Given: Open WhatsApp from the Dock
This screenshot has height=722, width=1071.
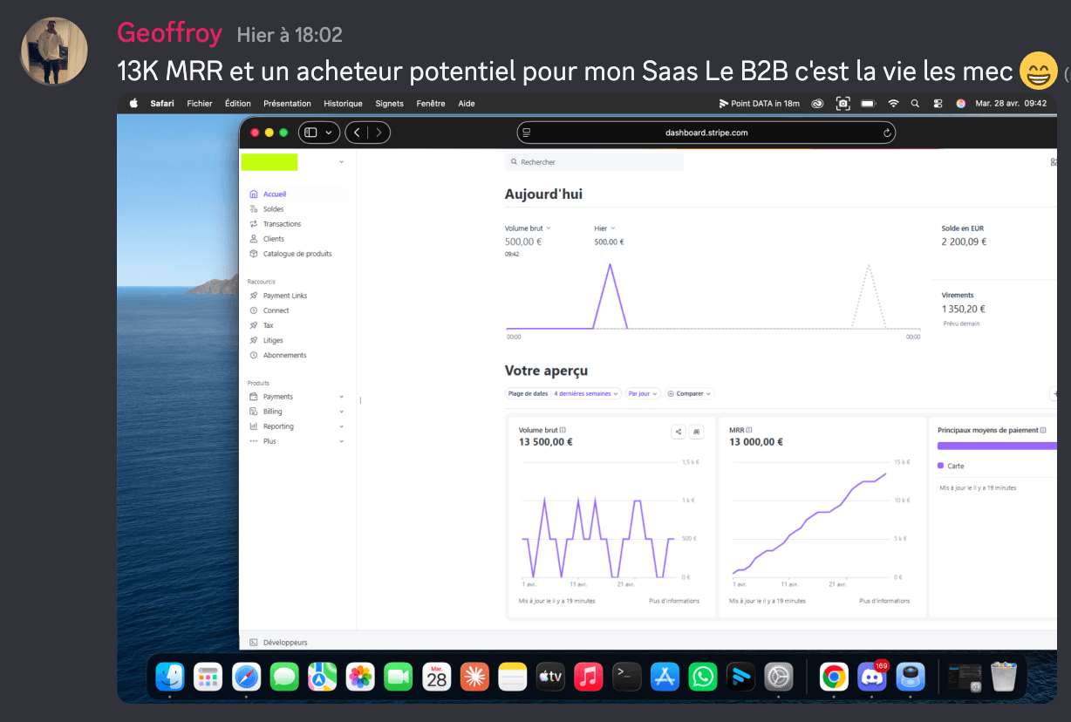Looking at the screenshot, I should point(703,676).
